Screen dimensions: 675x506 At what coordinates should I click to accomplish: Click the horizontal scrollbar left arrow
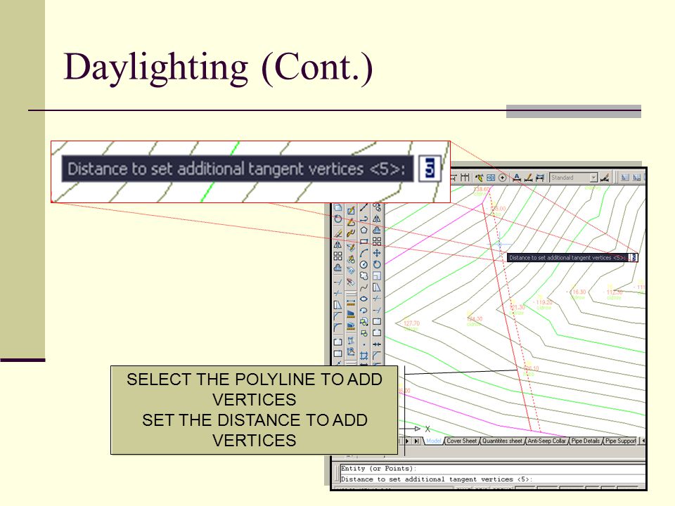643,441
